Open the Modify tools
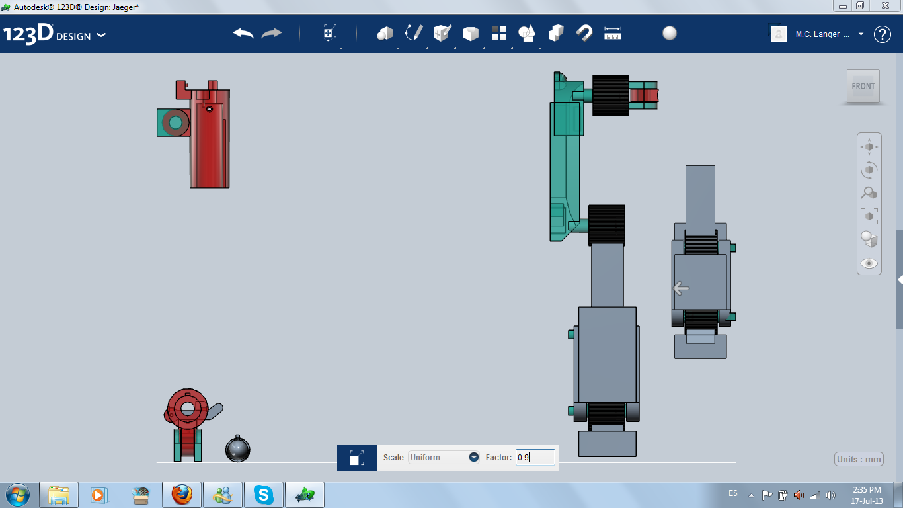Screen dimensions: 903x508 pyautogui.click(x=471, y=34)
